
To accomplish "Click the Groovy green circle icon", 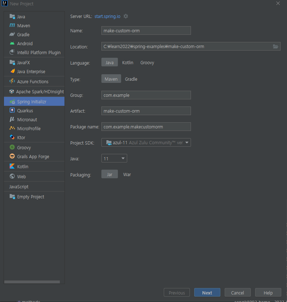I will click(12, 147).
